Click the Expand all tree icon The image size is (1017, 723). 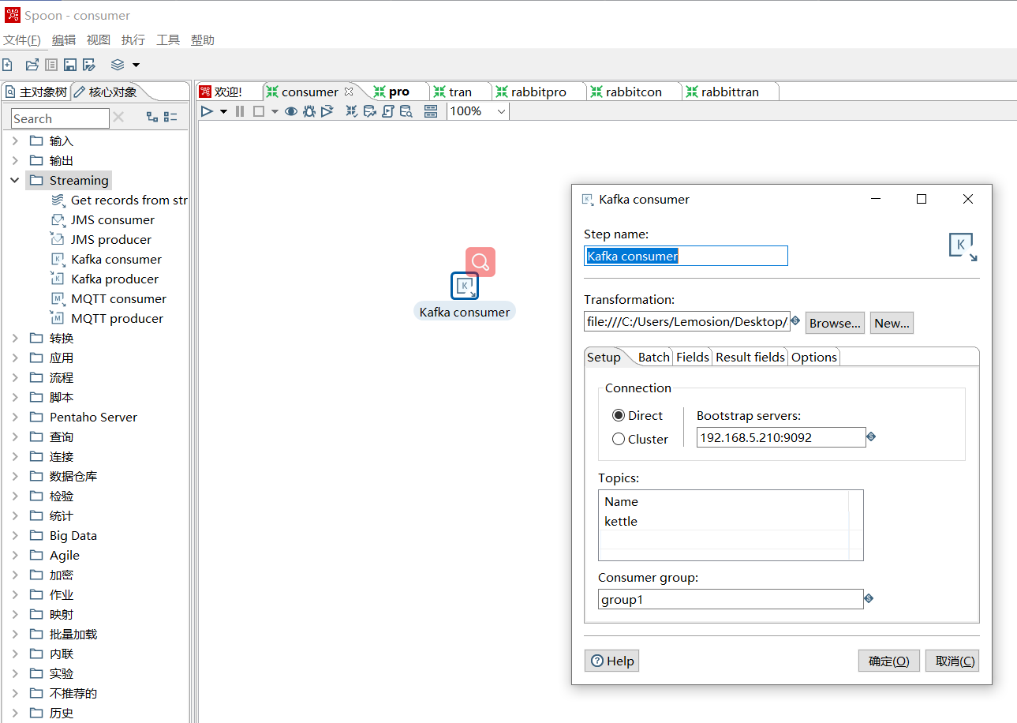click(x=152, y=118)
